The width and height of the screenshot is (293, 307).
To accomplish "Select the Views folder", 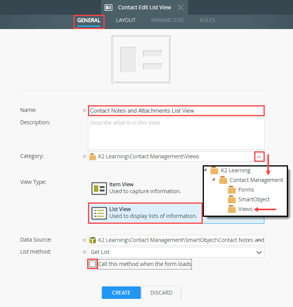I will coord(245,209).
